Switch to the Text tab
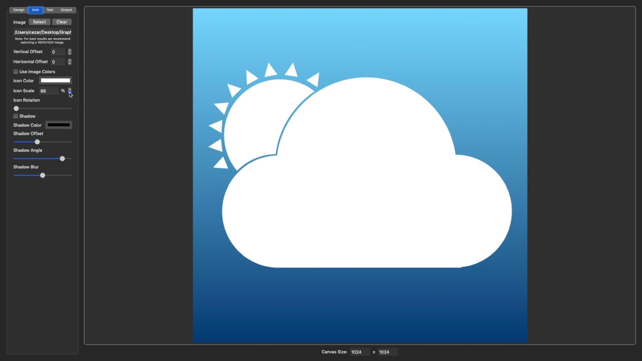This screenshot has height=361, width=642. (x=50, y=10)
